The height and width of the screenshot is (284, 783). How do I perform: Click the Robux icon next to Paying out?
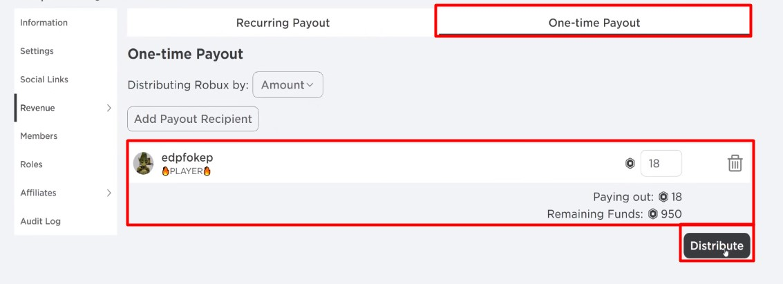click(x=663, y=197)
